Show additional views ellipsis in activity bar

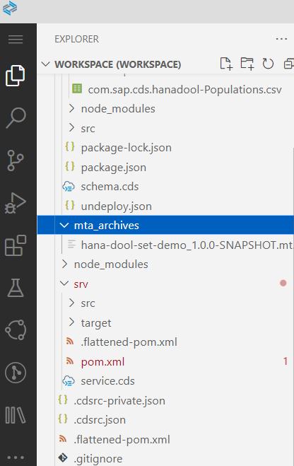(16, 458)
